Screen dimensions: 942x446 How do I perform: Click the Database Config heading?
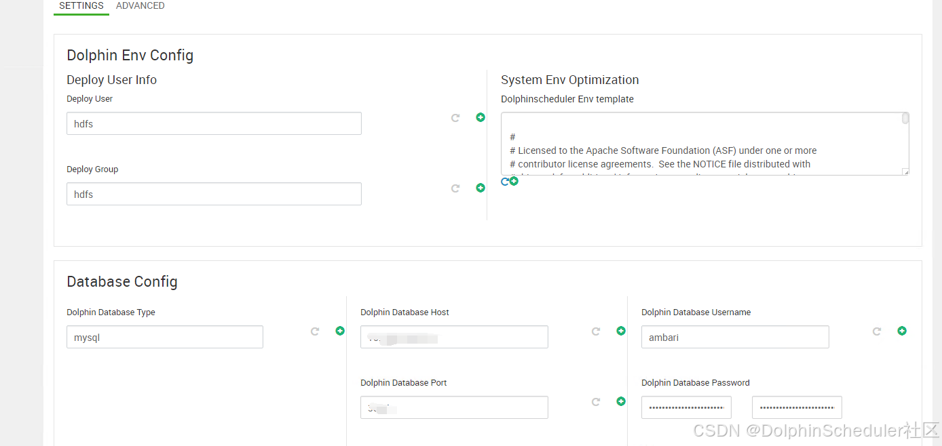(122, 281)
